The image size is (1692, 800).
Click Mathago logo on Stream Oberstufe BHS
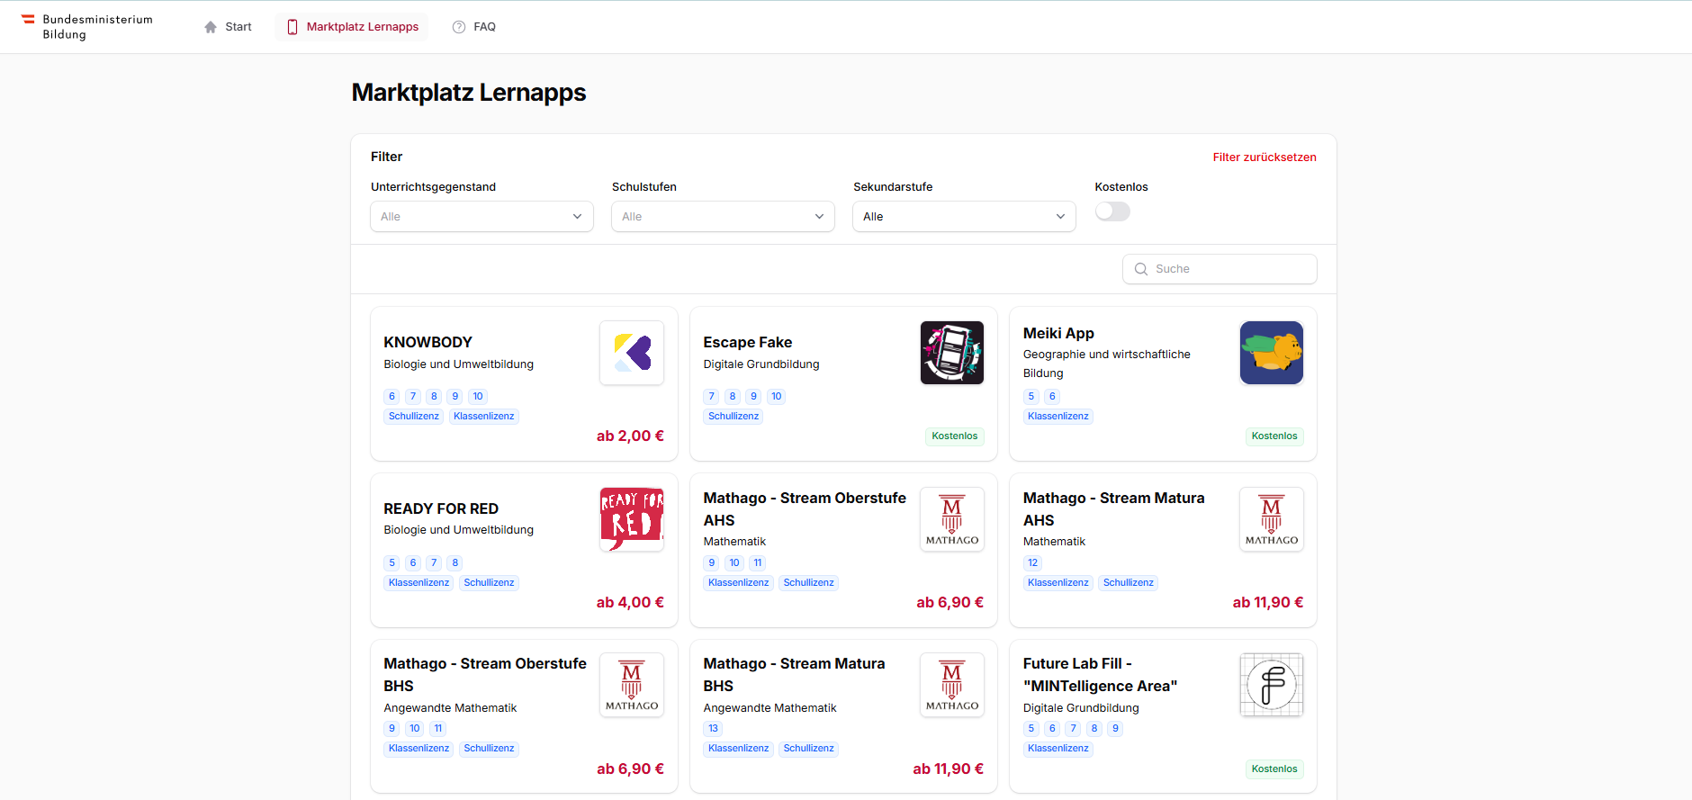click(632, 685)
